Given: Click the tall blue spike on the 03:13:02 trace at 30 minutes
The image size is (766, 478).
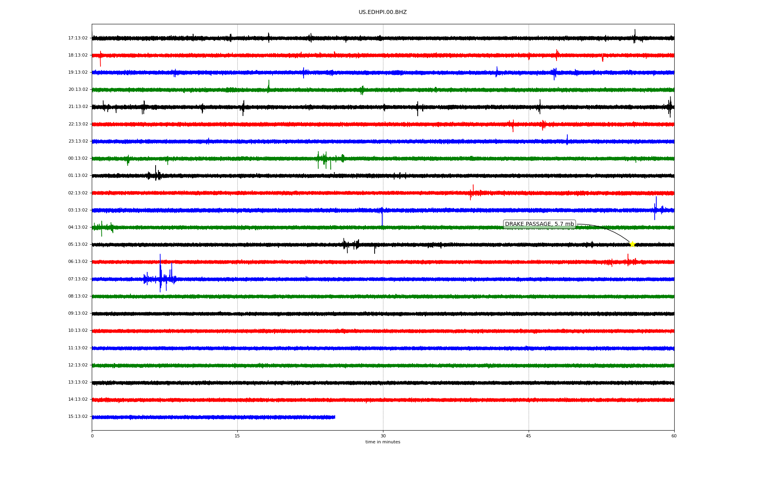Looking at the screenshot, I should [382, 217].
